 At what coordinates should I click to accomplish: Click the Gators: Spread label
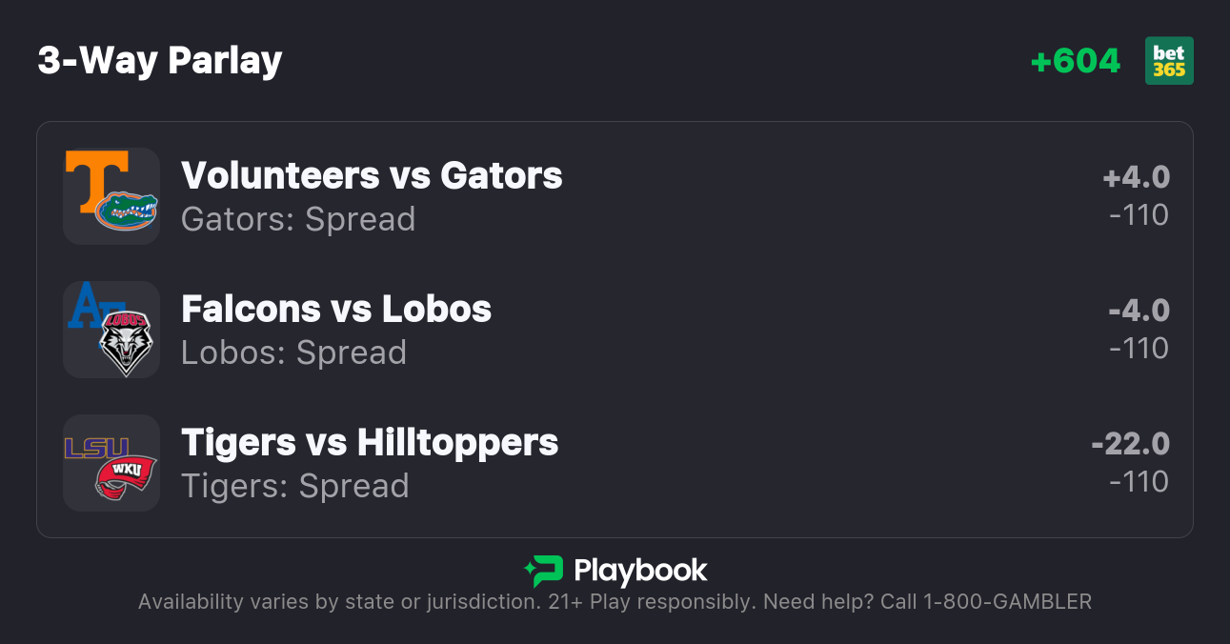298,219
